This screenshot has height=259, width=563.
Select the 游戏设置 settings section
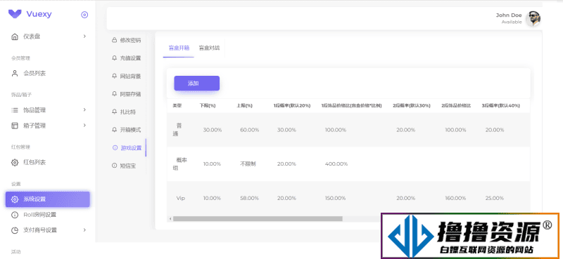[127, 147]
